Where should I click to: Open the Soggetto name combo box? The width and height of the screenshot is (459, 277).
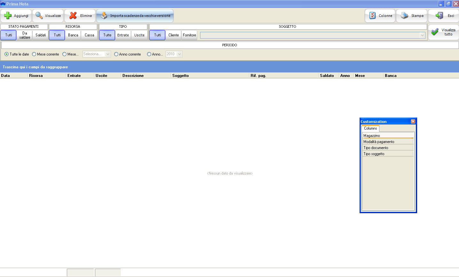click(313, 35)
